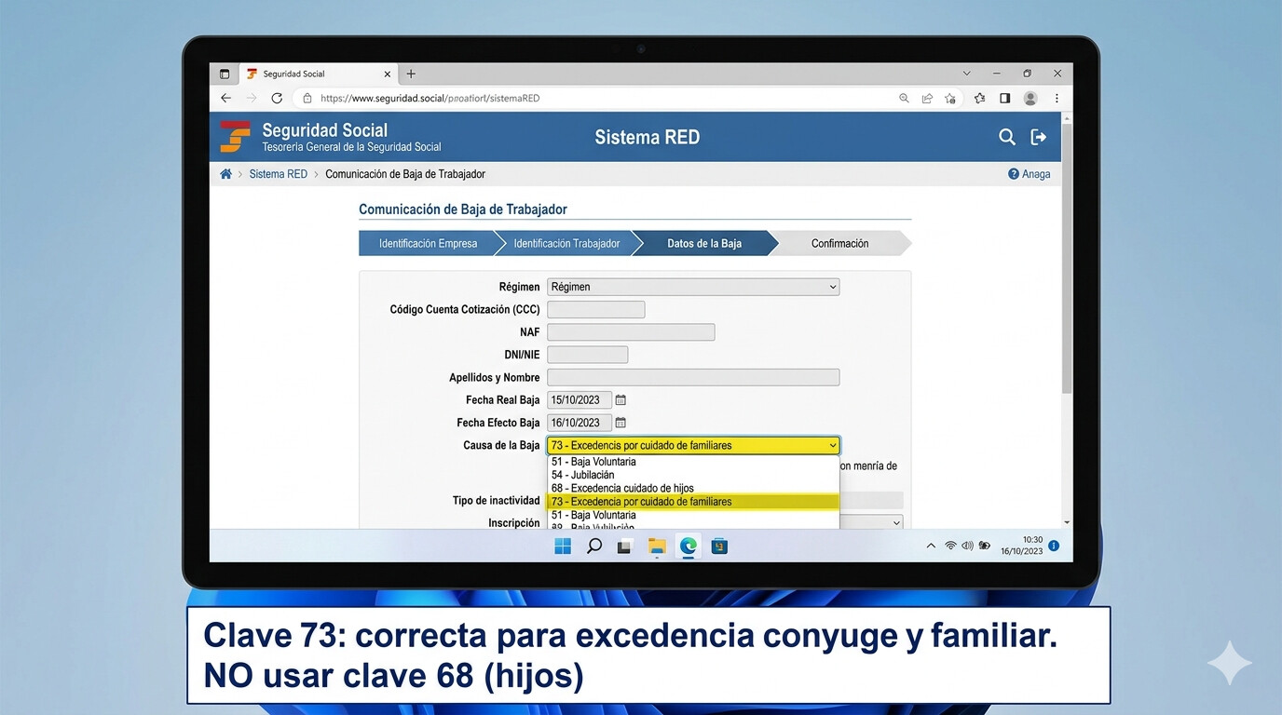Open notification badge beside the clock
This screenshot has height=715, width=1282.
pos(1054,546)
